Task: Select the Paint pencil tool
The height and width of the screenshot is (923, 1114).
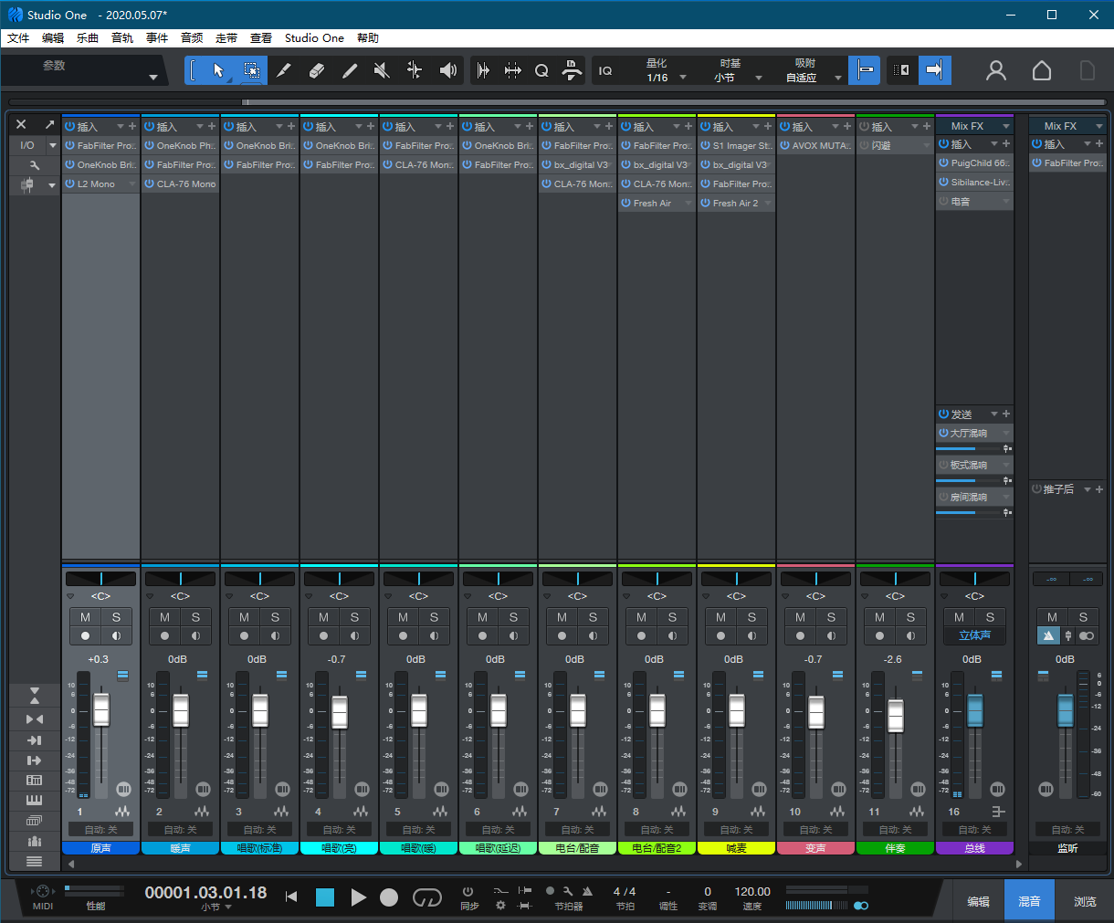Action: [x=349, y=70]
